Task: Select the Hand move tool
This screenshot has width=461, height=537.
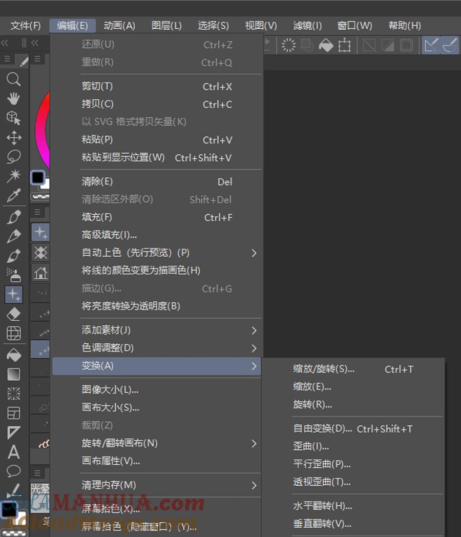Action: tap(14, 98)
